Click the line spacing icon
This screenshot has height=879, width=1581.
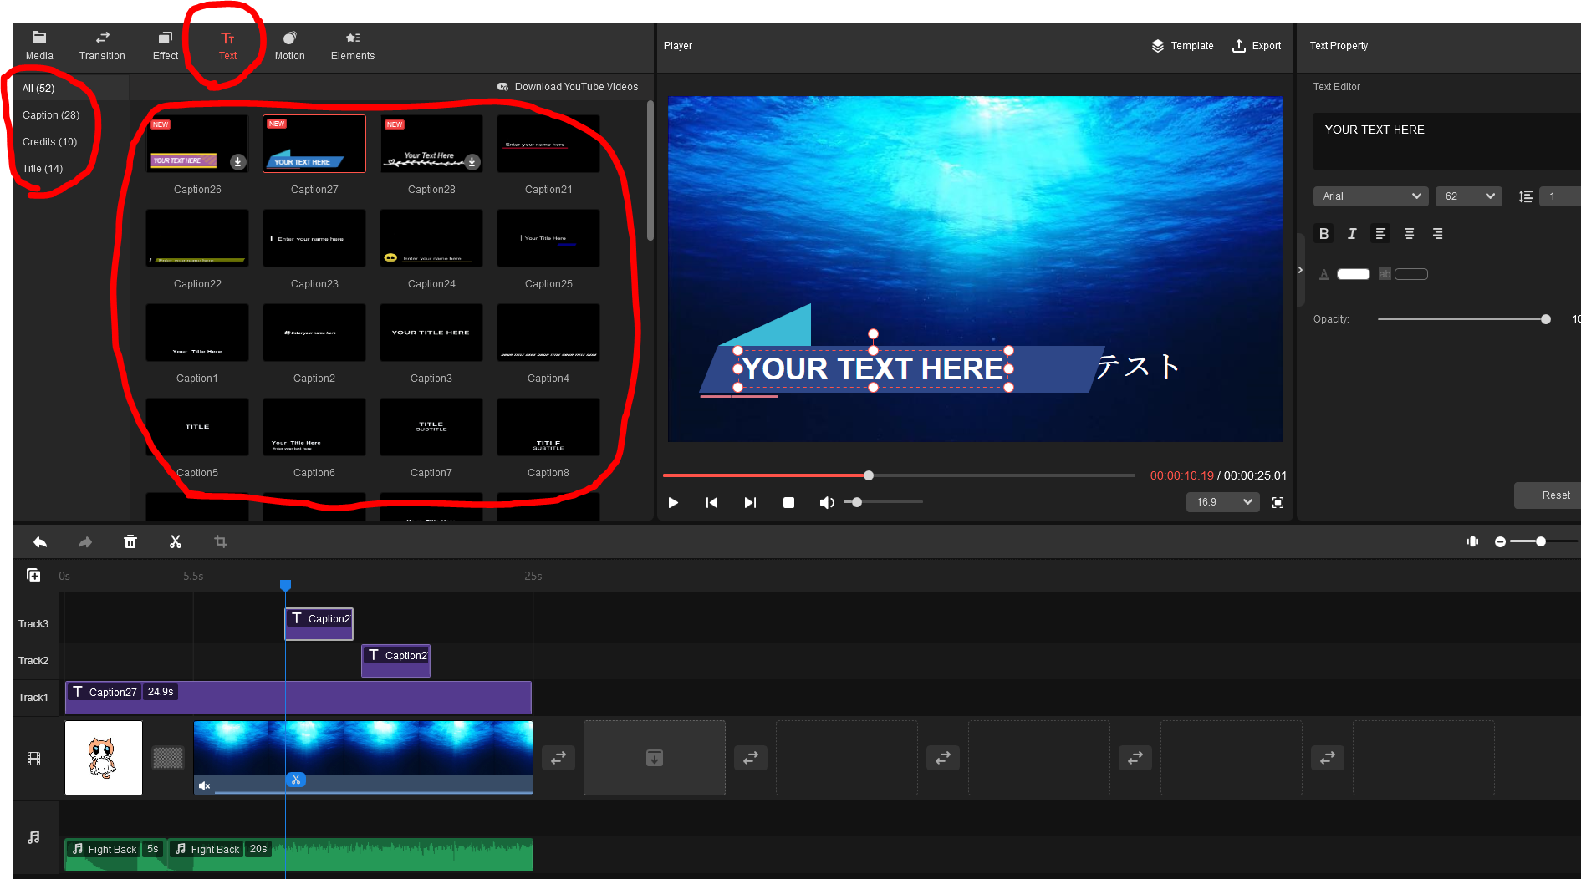(1526, 196)
